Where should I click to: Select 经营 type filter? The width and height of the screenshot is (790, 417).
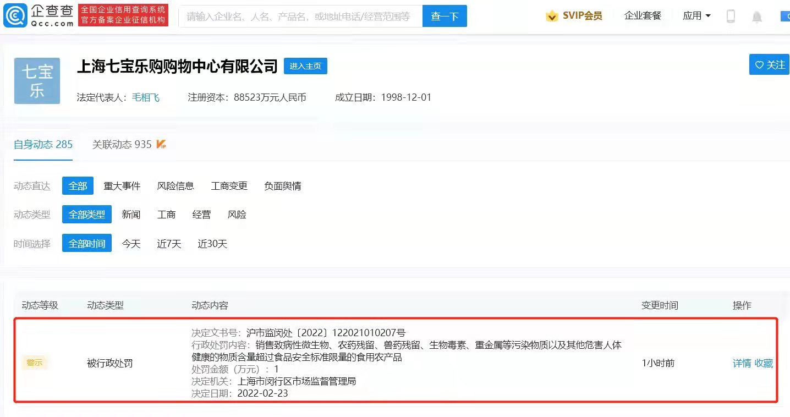point(201,215)
